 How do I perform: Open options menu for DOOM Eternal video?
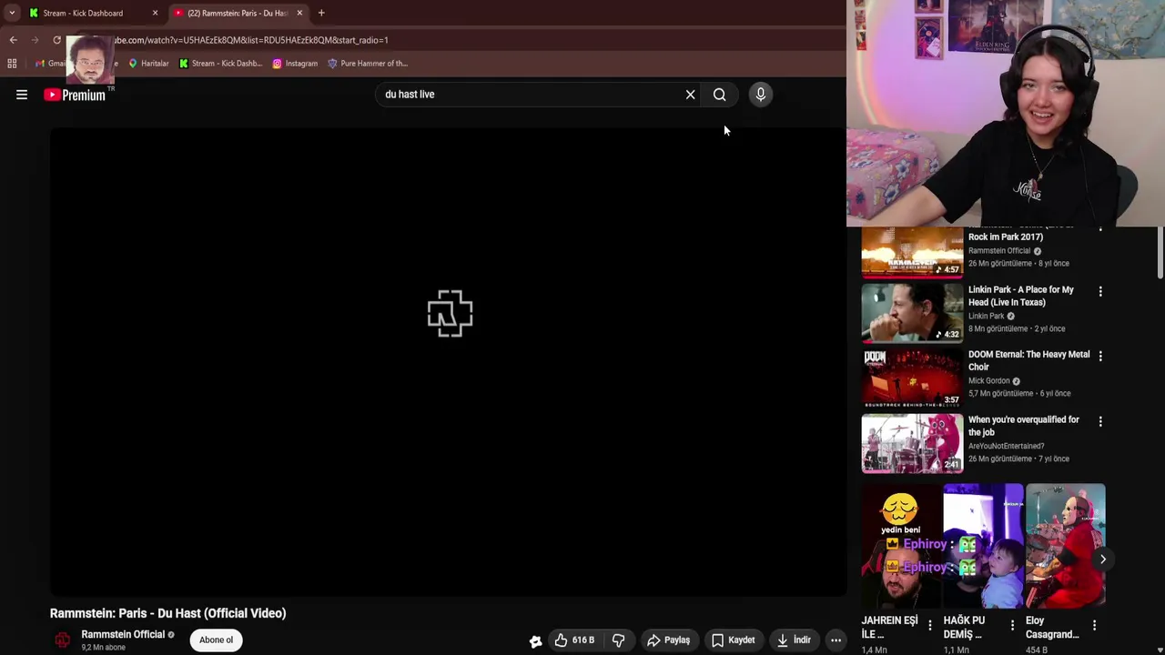pos(1100,356)
